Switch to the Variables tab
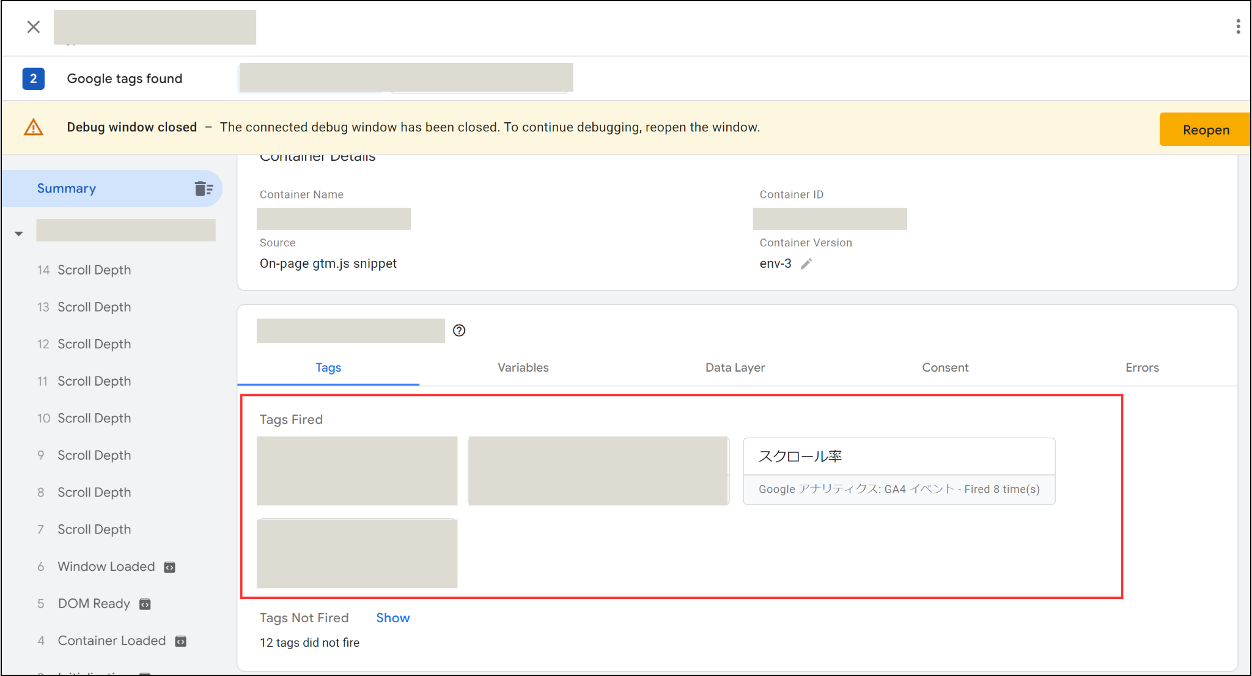 pyautogui.click(x=523, y=368)
